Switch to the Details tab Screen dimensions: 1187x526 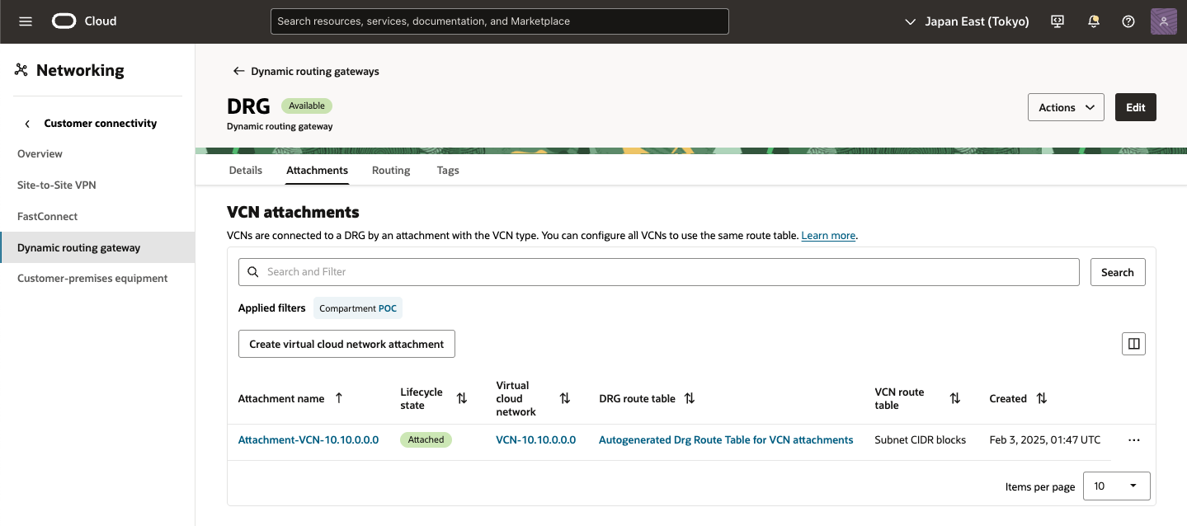coord(245,171)
